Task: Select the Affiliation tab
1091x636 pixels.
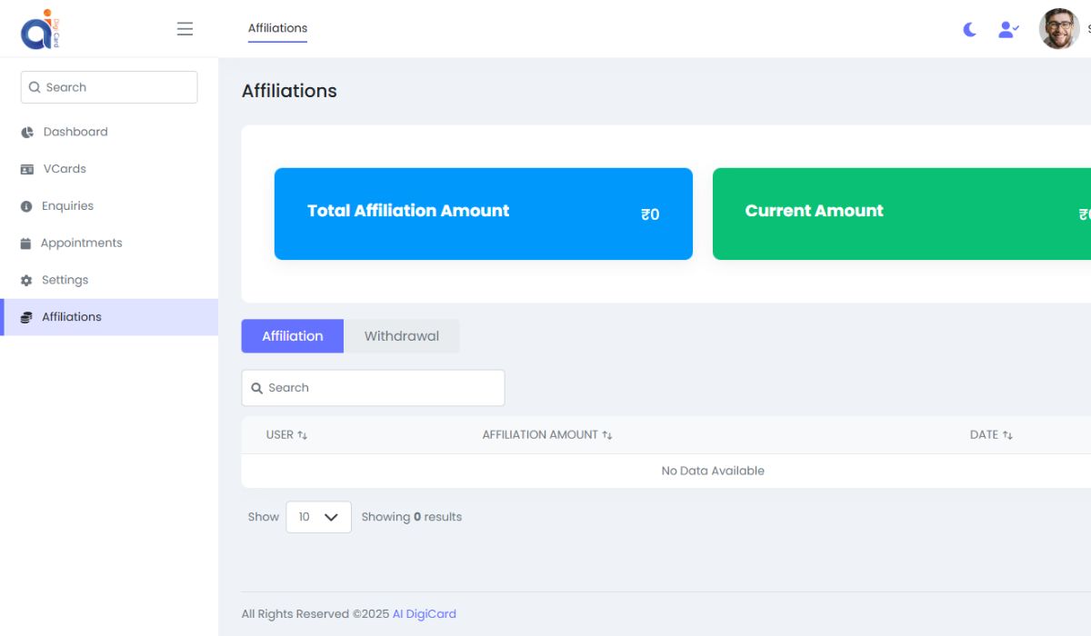Action: pos(292,336)
